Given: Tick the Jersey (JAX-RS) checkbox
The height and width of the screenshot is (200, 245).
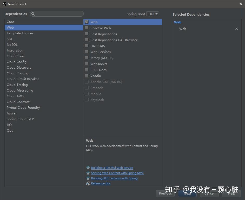Looking at the screenshot, I should coord(87,58).
